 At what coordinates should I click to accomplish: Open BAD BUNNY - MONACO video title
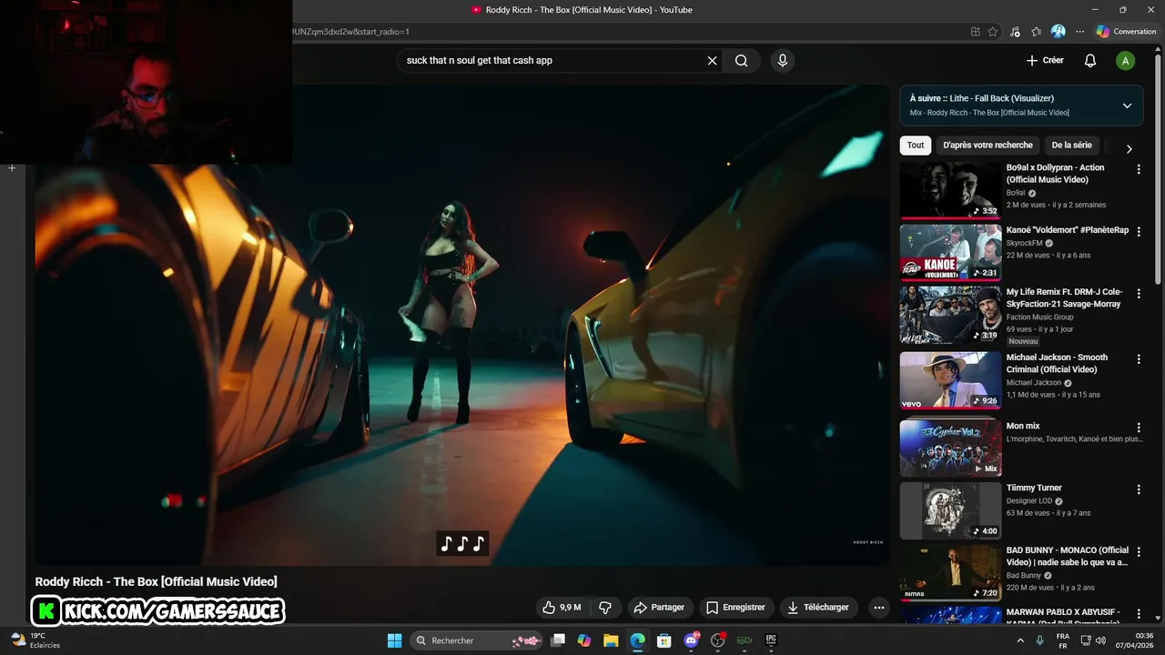click(1068, 556)
